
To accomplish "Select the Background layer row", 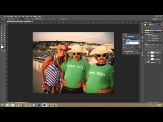I will 153,62.
